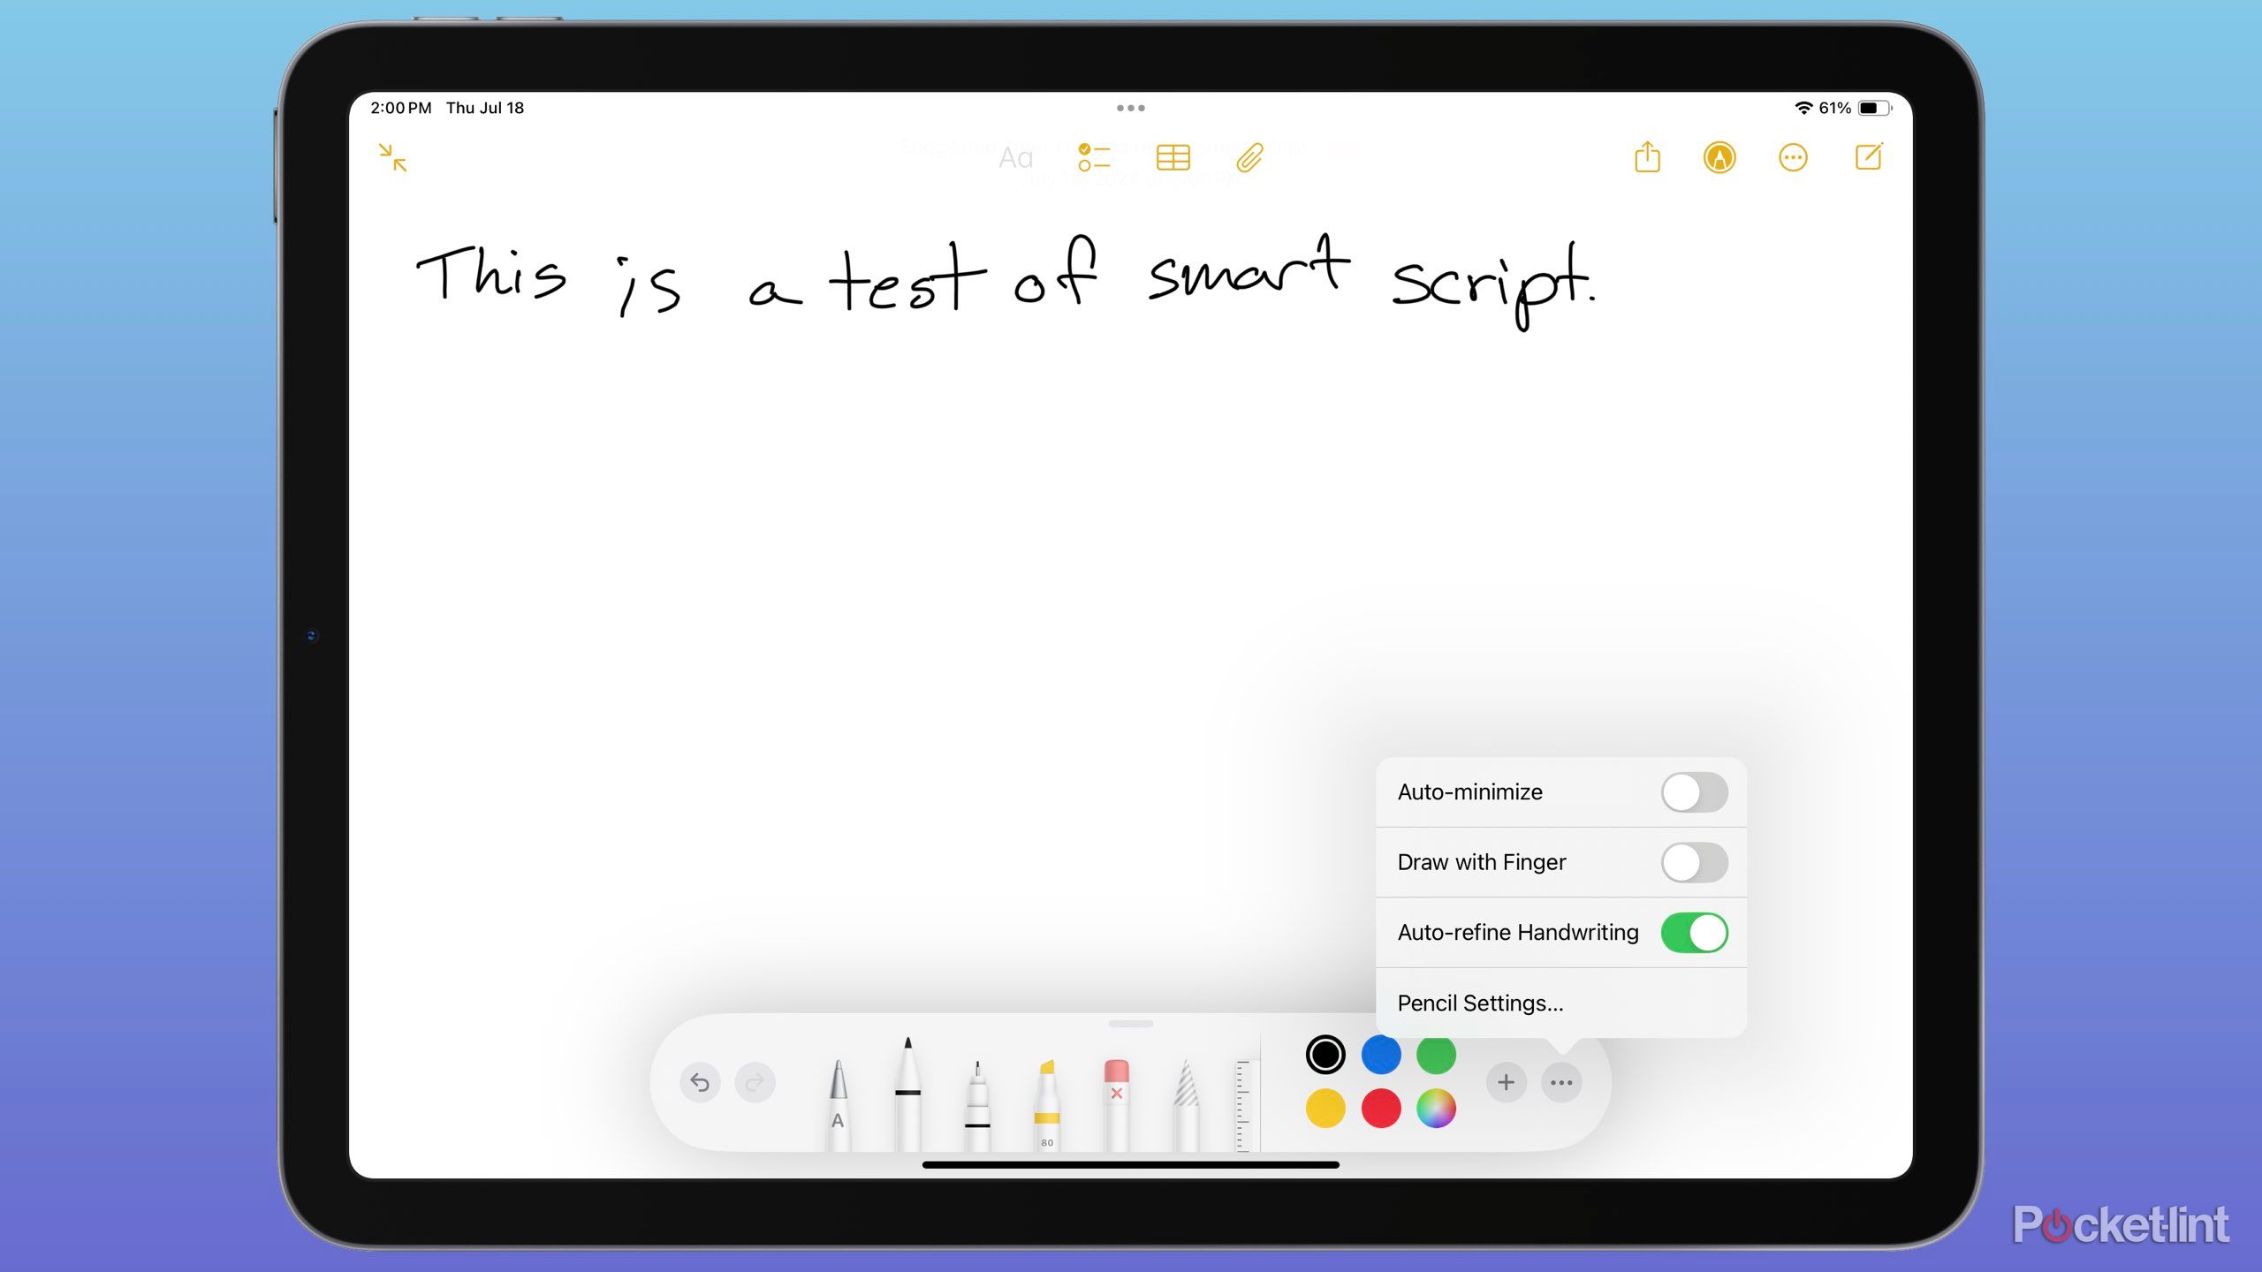This screenshot has height=1272, width=2262.
Task: Tap the checklist formatting icon
Action: [x=1094, y=158]
